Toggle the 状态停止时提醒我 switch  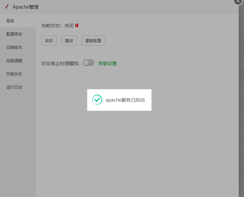click(89, 63)
